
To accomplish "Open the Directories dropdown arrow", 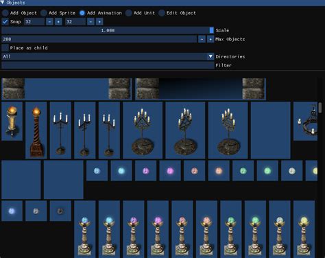I will click(x=210, y=56).
